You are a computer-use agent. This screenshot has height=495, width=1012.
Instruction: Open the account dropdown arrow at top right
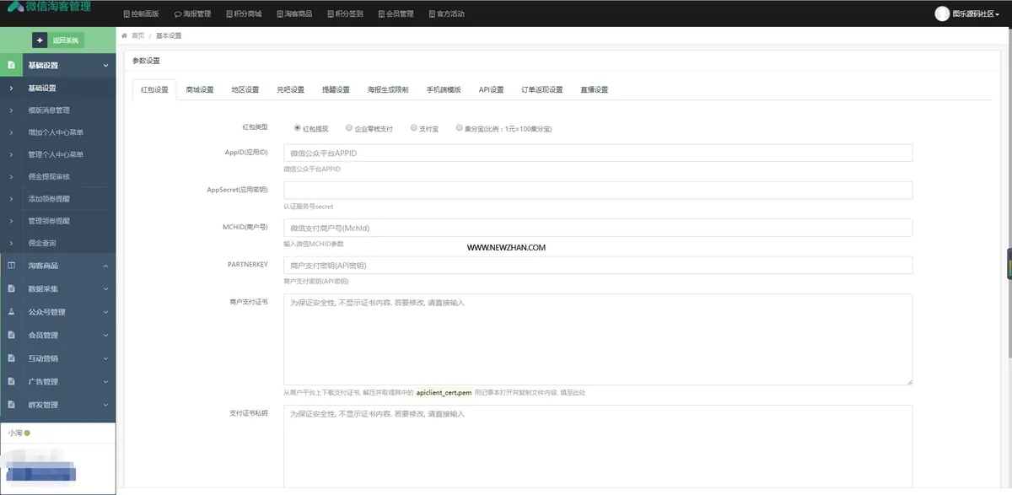998,14
